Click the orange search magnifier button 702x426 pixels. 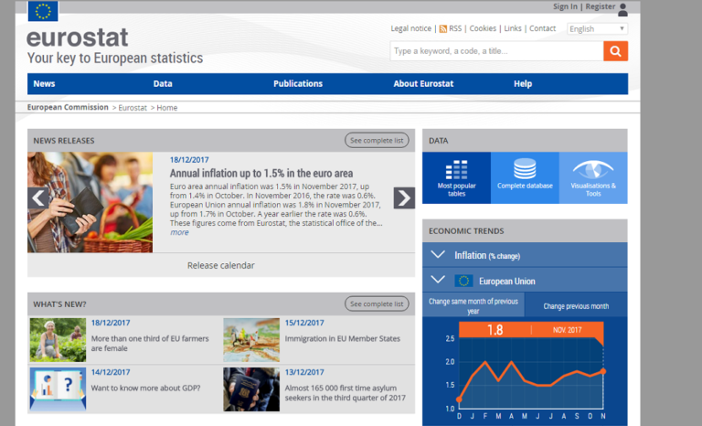pos(615,51)
